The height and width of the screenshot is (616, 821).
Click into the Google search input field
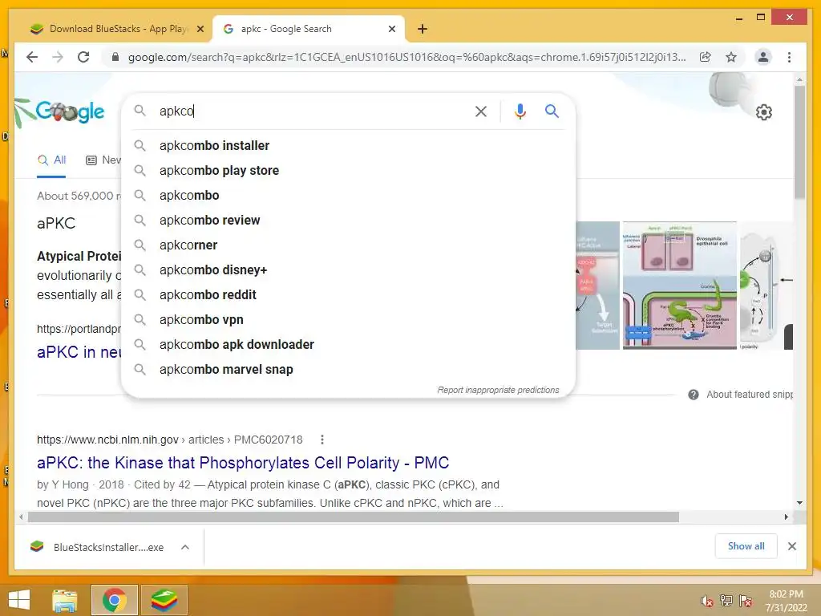[x=312, y=111]
